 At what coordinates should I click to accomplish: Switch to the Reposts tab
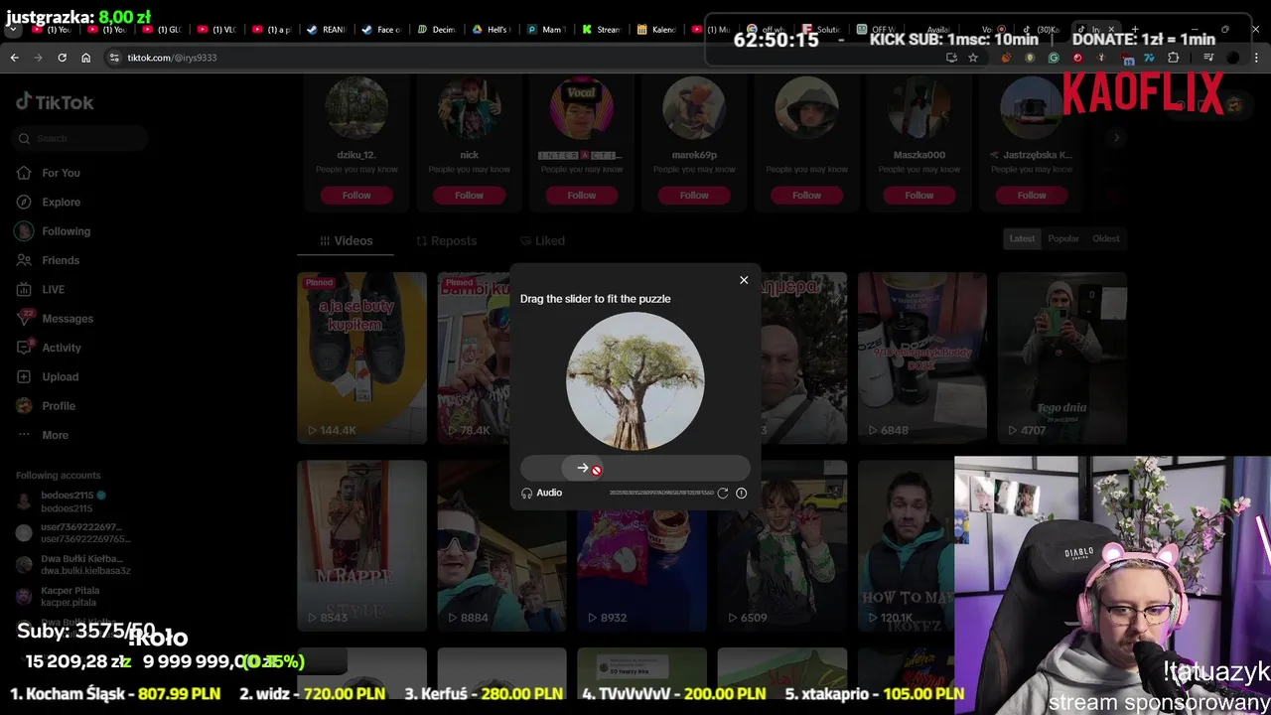446,240
